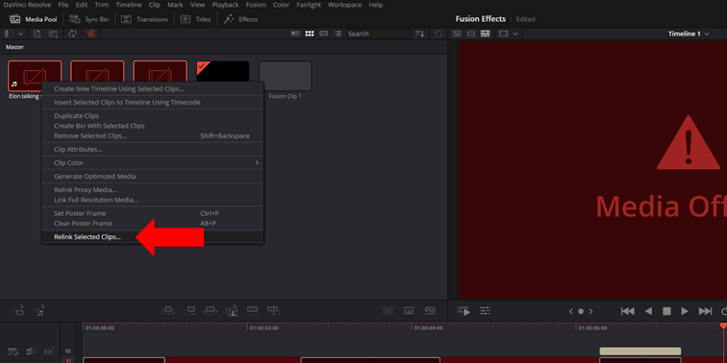Click the red relink media icon
Viewport: 727px width, 363px height.
[x=91, y=34]
